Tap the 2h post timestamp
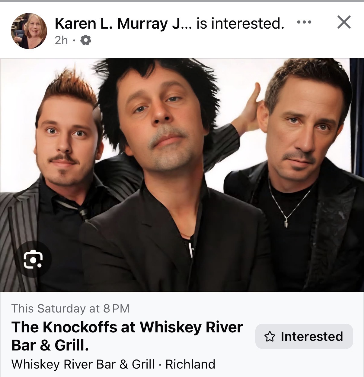The image size is (364, 377). (61, 40)
